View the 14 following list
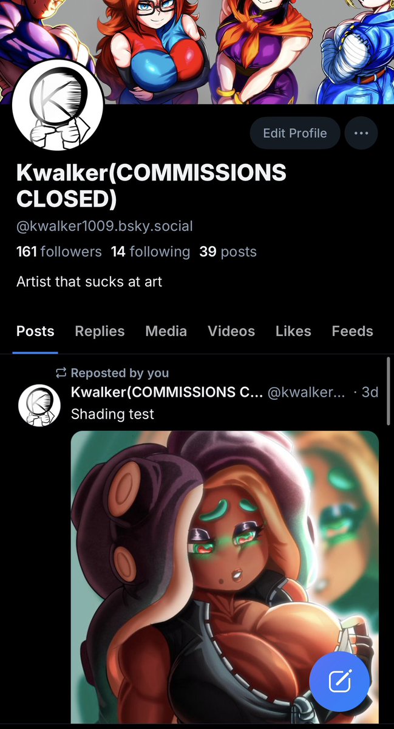Viewport: 394px width, 729px height. coord(151,252)
